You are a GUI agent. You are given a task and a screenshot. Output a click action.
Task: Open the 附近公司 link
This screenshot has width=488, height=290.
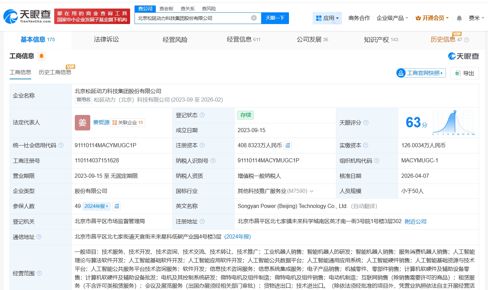(415, 222)
